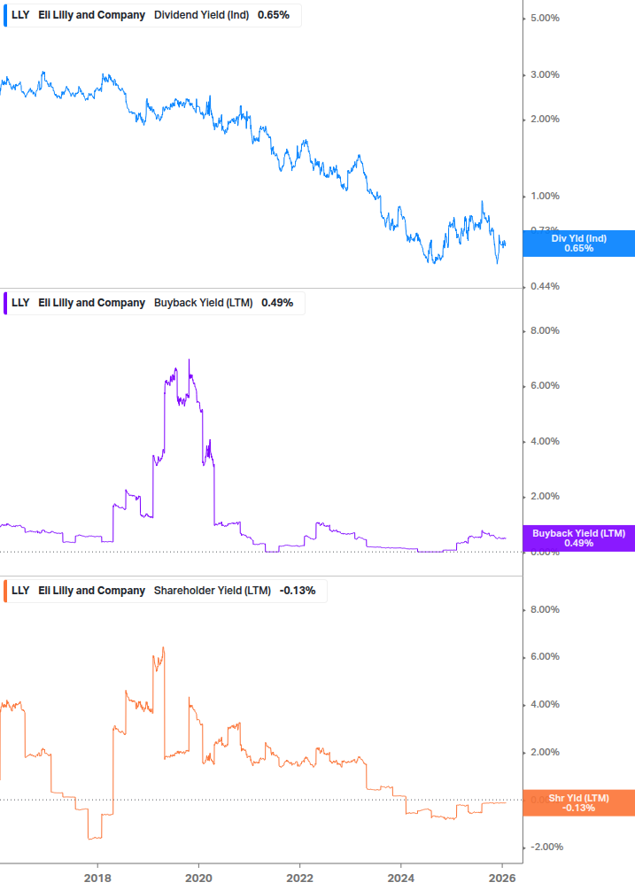Viewport: 635px width, 890px height.
Task: Select the Buyback Yield (LTM) legend label
Action: pyautogui.click(x=203, y=303)
